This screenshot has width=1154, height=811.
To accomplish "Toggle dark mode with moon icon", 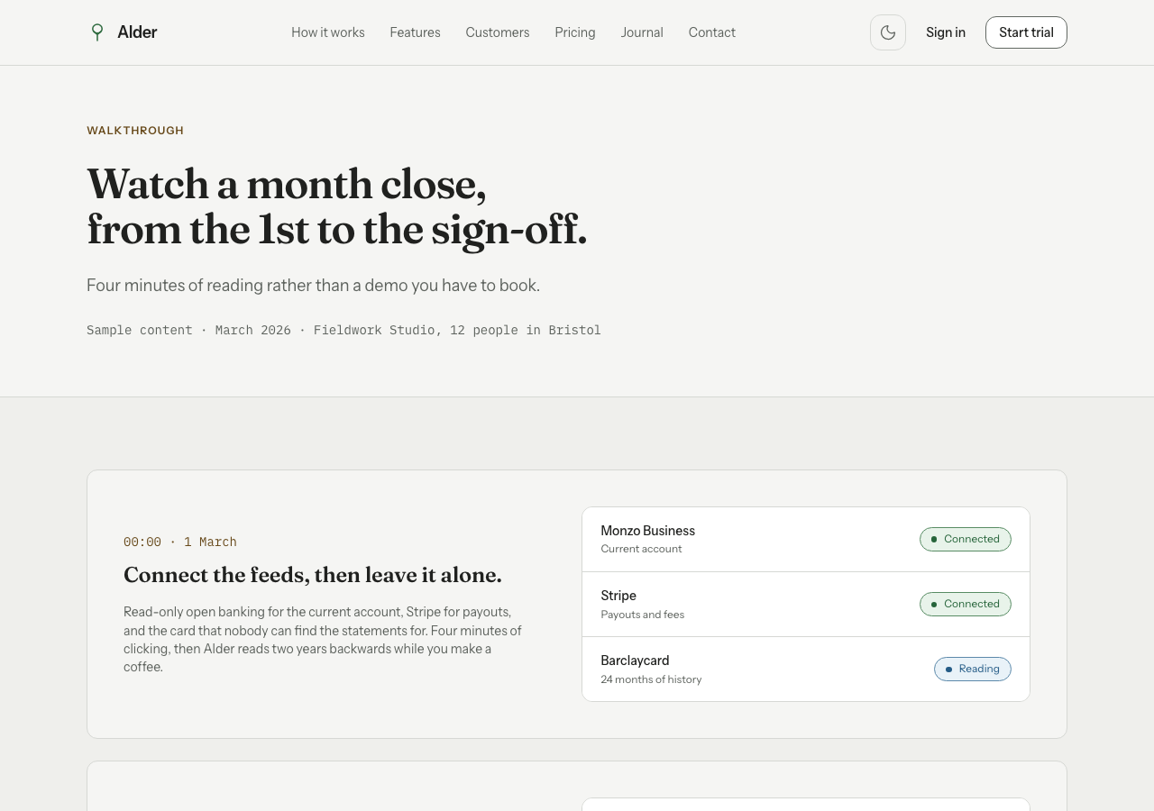I will tap(888, 32).
